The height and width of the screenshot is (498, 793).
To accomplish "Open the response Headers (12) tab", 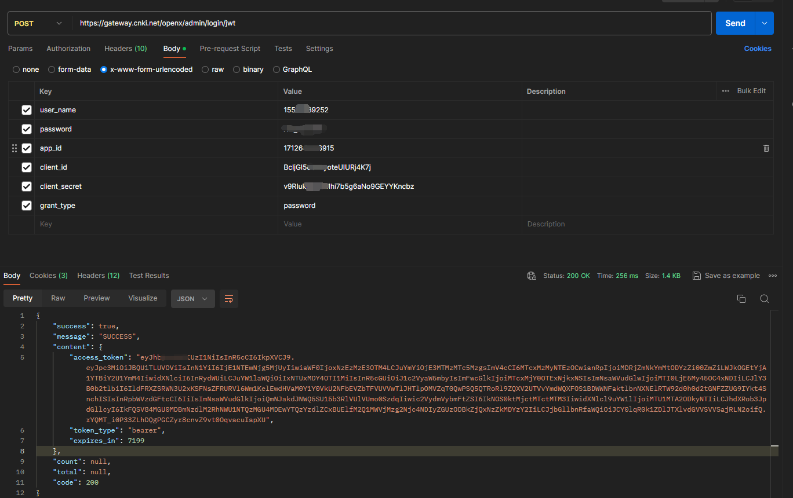I will pyautogui.click(x=98, y=276).
